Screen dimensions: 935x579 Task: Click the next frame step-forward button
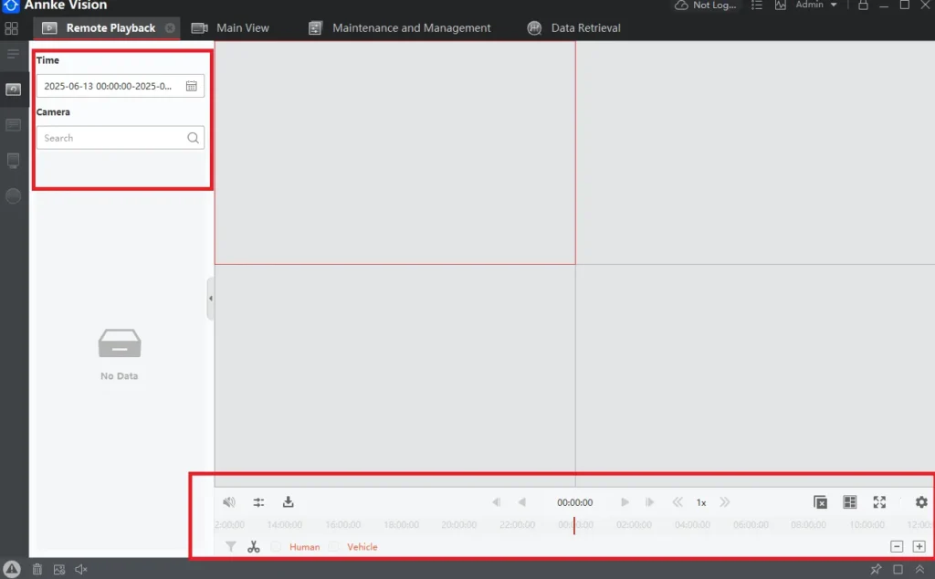pos(649,502)
